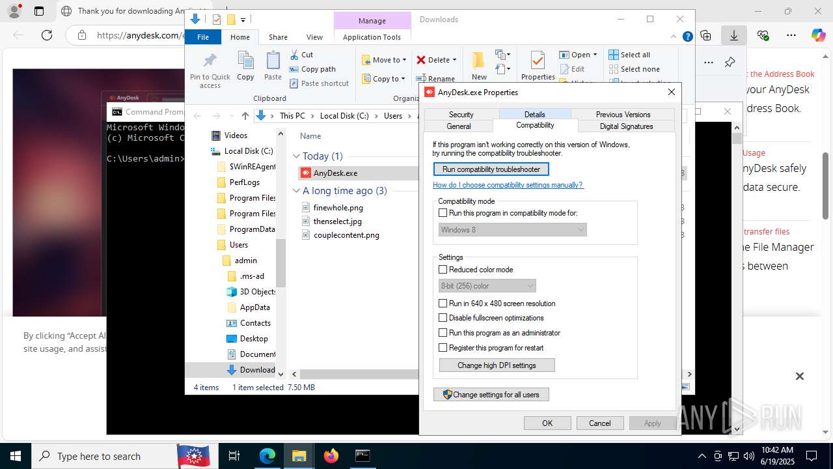
Task: Switch to Digital Signatures tab
Action: (626, 126)
